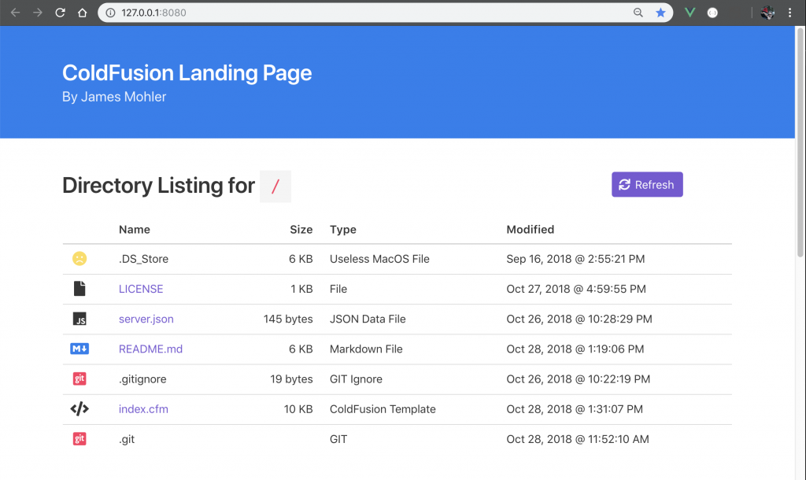Click the JavaScript icon beside server.json
This screenshot has width=806, height=480.
tap(79, 319)
